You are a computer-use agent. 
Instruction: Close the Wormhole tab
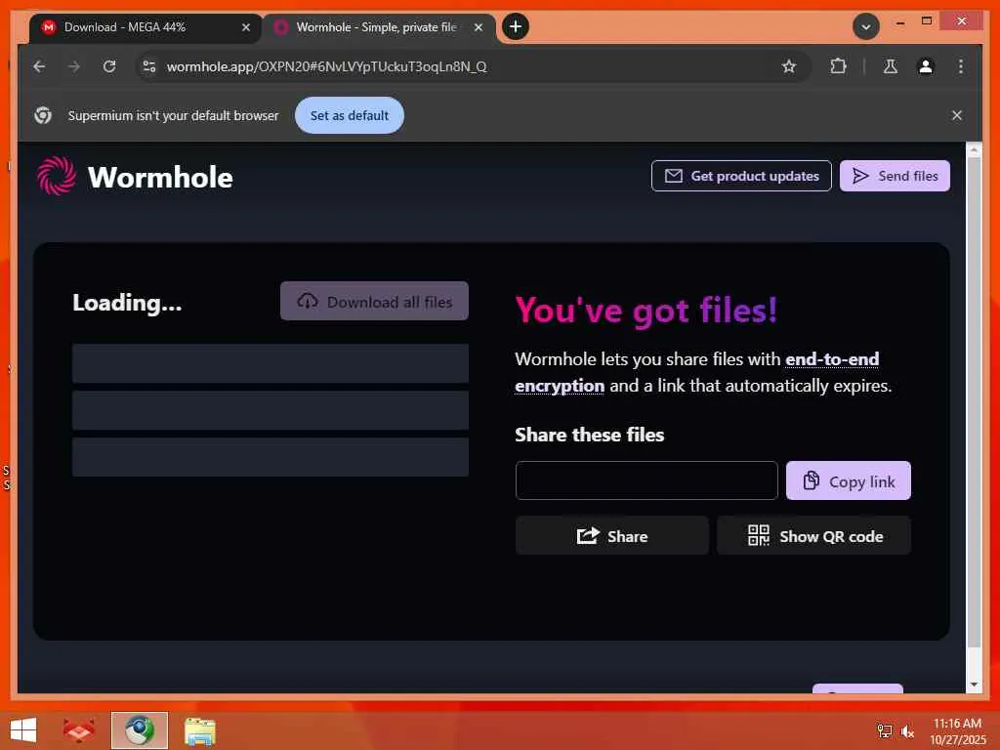(x=479, y=27)
